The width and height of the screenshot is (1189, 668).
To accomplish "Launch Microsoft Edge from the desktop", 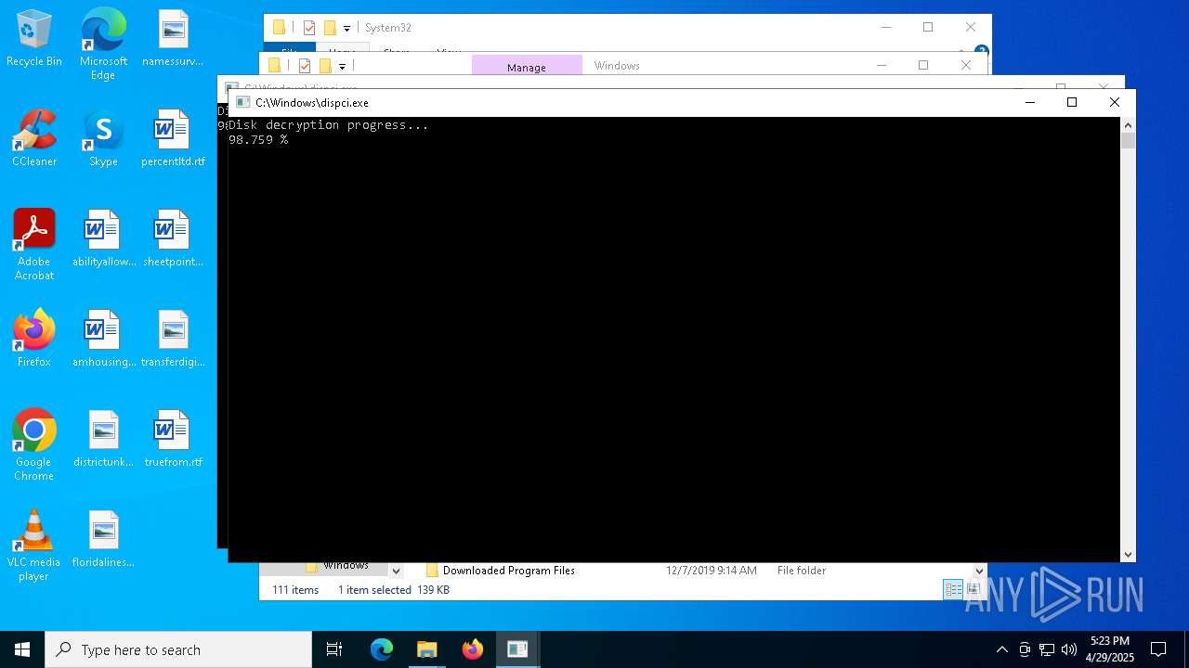I will [x=103, y=45].
